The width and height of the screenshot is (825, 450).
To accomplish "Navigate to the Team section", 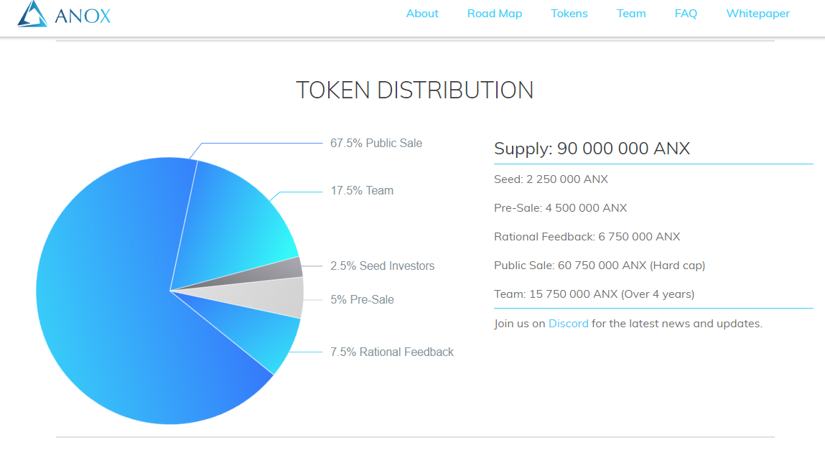I will 631,14.
